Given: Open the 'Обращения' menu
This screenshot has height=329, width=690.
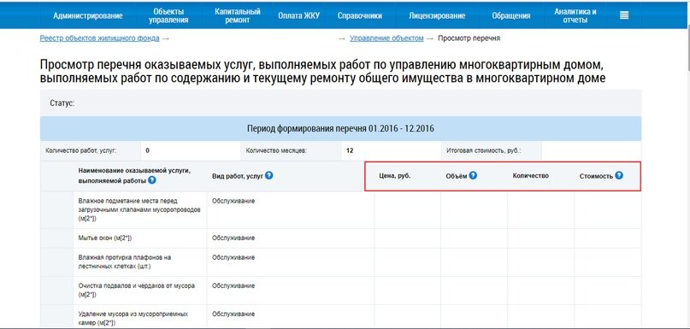Looking at the screenshot, I should (511, 16).
